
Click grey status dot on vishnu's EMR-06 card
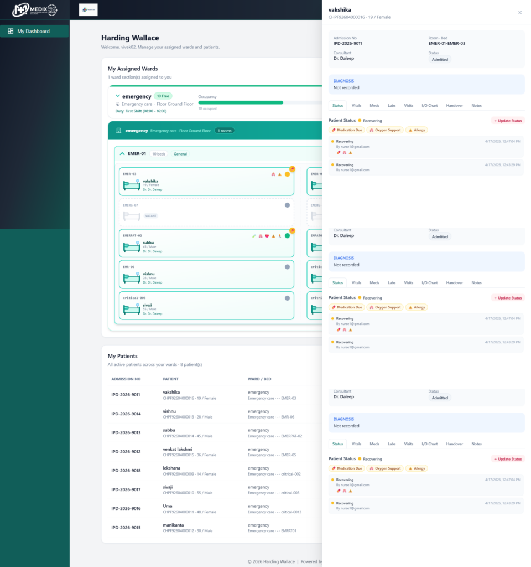click(x=287, y=267)
